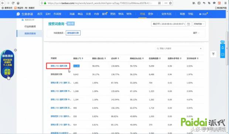This screenshot has width=229, height=134.
Task: Open 商品 in the top navigation
Action: (80, 14)
